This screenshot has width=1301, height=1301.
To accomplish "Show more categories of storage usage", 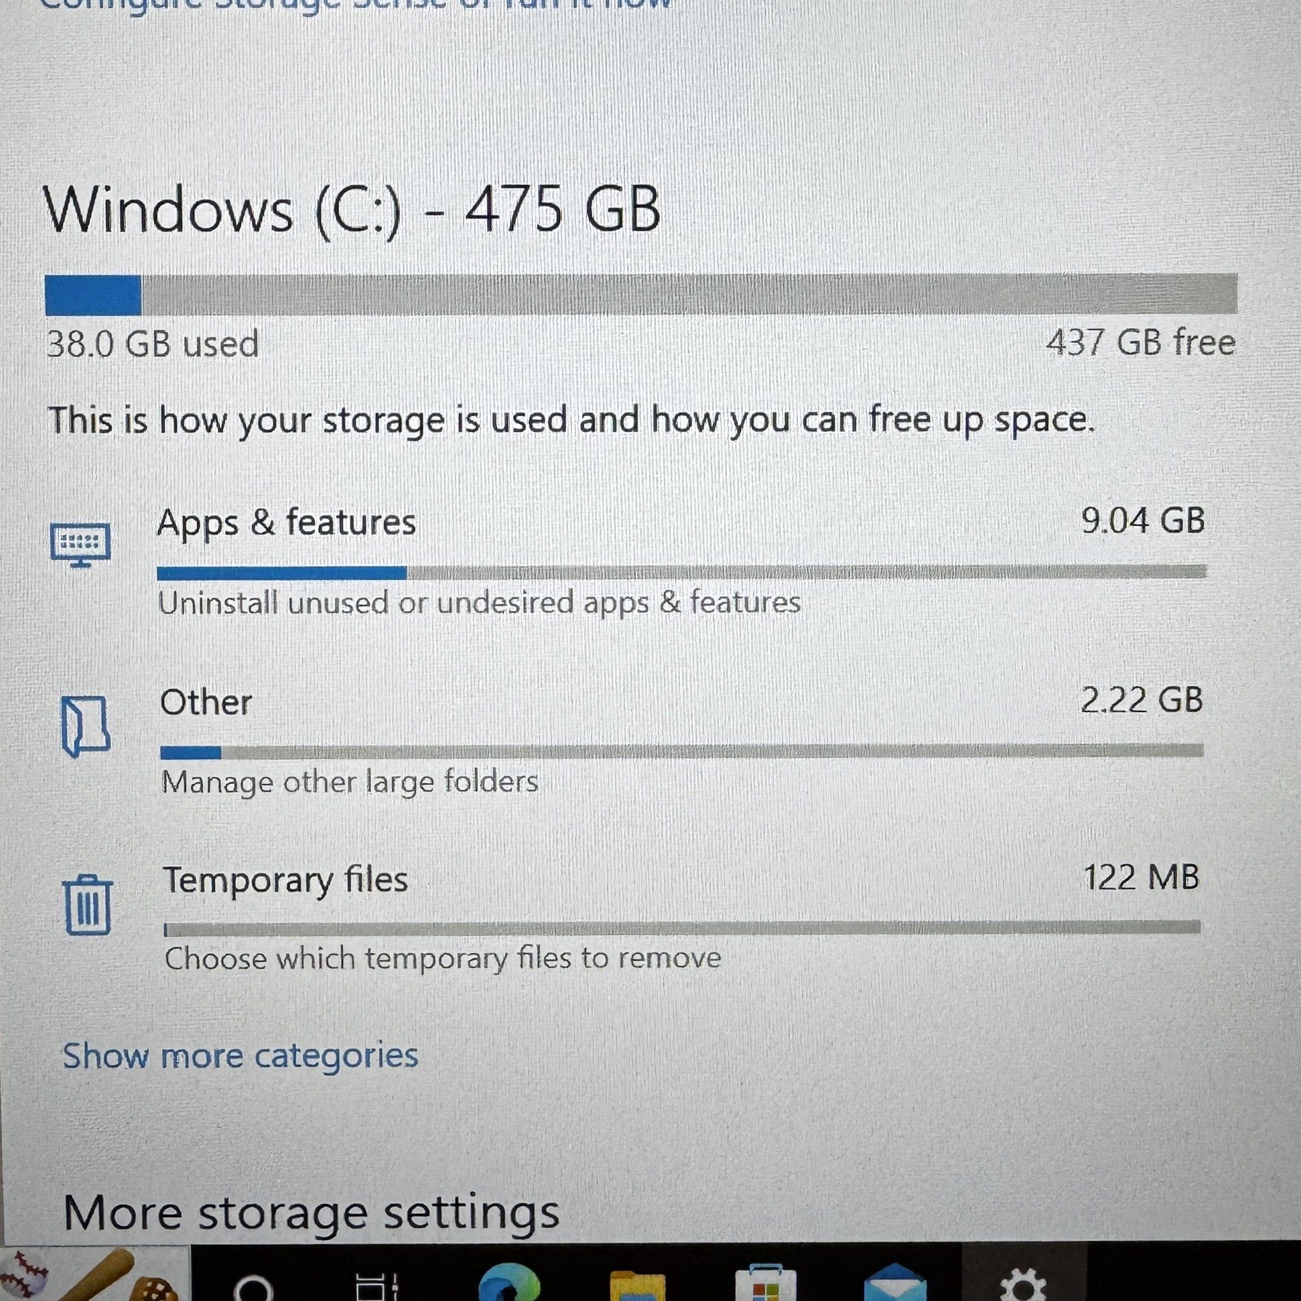I will coord(241,1055).
